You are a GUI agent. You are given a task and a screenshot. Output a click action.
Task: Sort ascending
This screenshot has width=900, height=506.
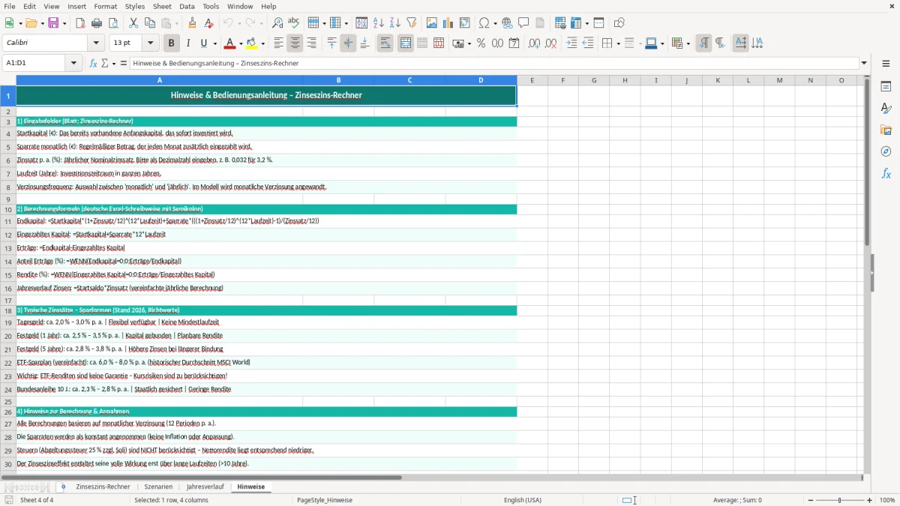point(379,23)
